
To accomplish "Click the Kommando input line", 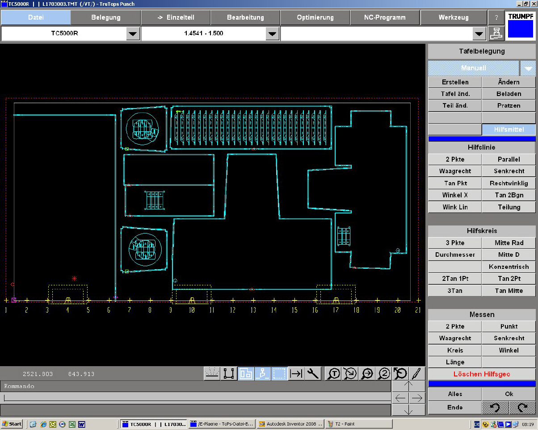I will (x=197, y=397).
